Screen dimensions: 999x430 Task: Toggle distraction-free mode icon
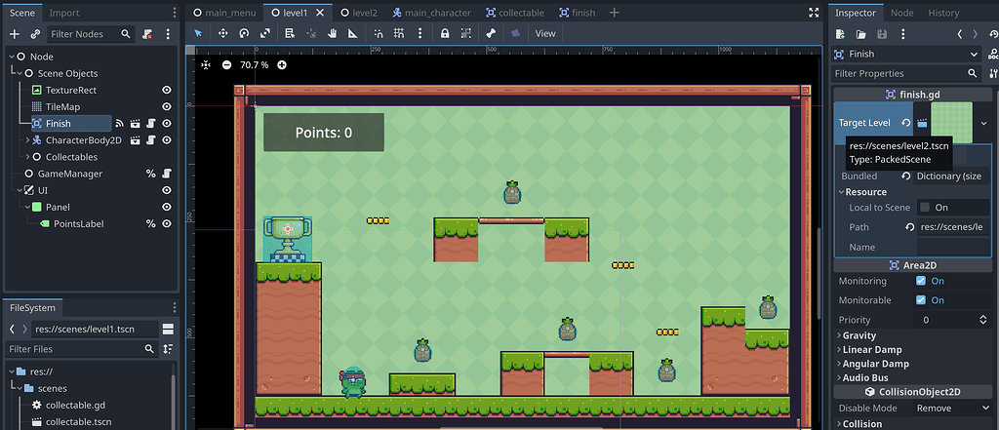[814, 12]
